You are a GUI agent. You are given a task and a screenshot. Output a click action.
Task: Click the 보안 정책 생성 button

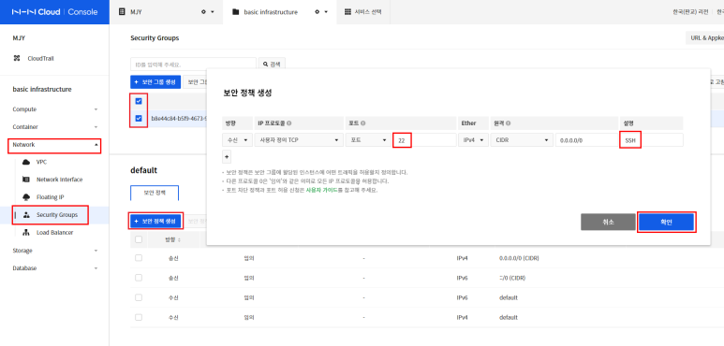pos(155,221)
